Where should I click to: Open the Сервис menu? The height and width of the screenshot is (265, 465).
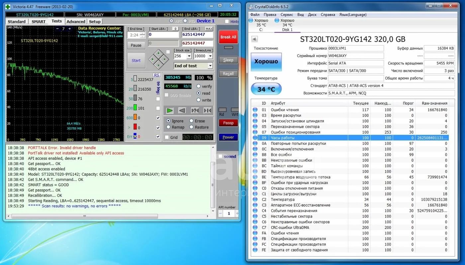(x=287, y=15)
